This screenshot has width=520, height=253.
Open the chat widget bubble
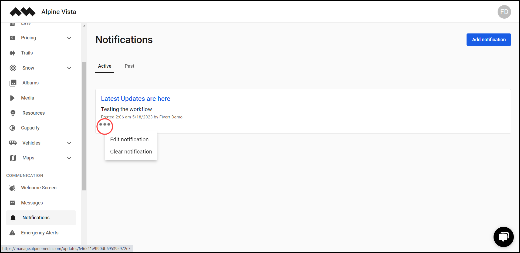click(504, 237)
